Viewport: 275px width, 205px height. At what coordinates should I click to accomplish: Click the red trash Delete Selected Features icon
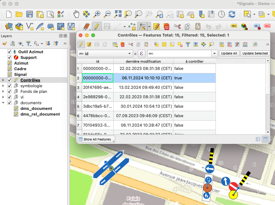pos(123,44)
